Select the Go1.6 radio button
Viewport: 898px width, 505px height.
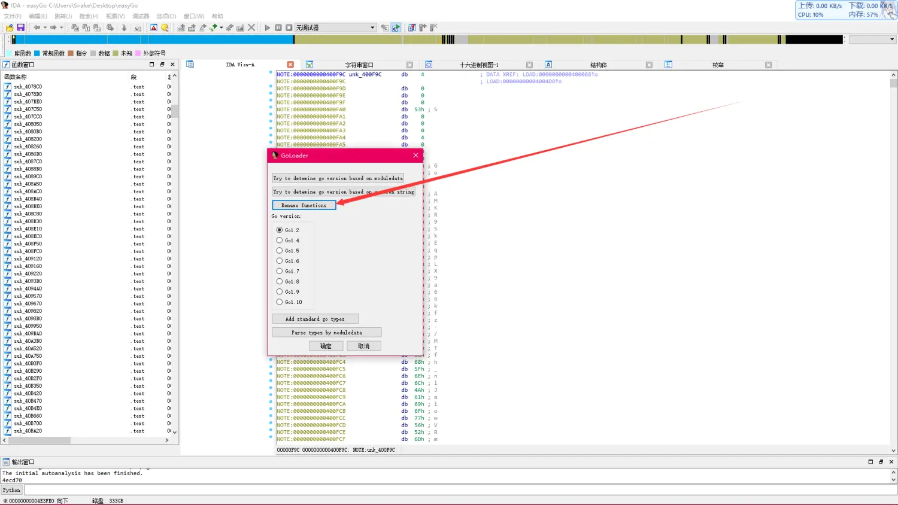point(279,261)
